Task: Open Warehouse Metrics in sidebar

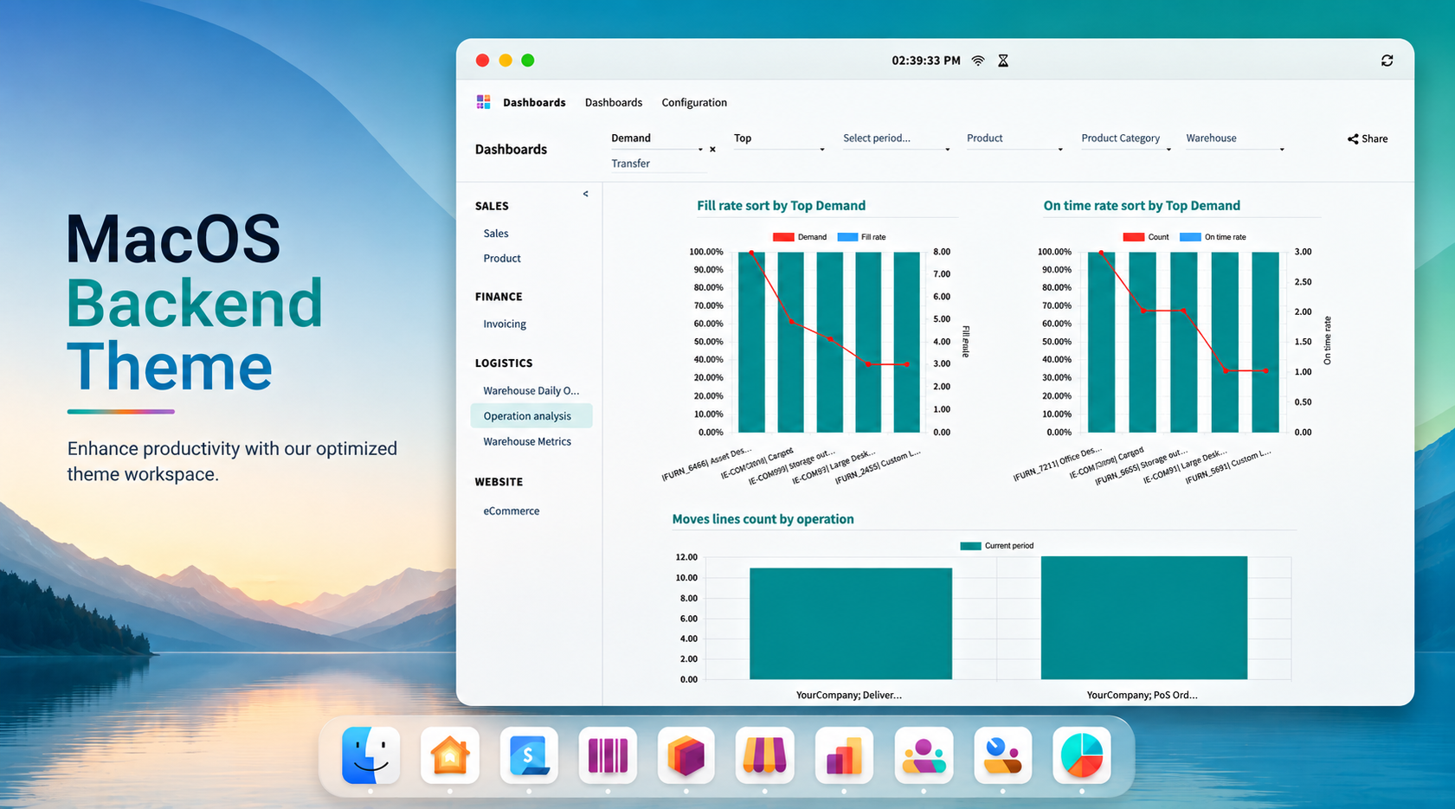Action: [x=527, y=441]
